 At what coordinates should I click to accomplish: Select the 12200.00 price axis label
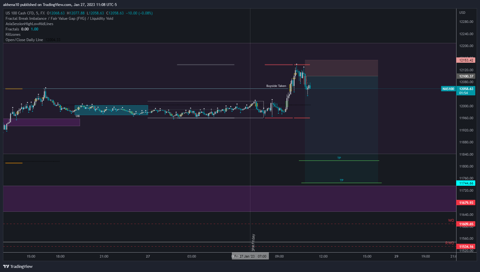coord(466,46)
